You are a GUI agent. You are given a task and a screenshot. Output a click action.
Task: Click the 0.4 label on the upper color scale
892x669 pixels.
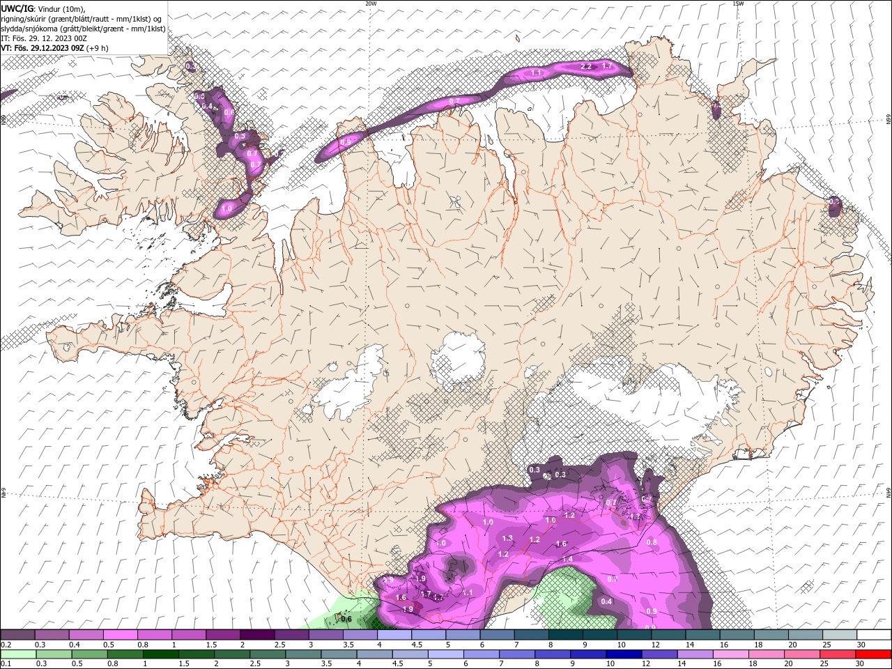75,645
